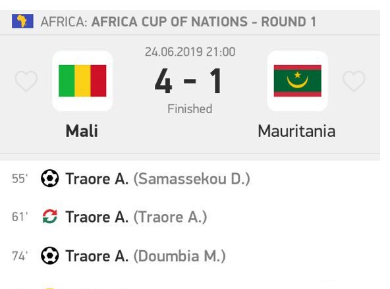The width and height of the screenshot is (390, 289).
Task: Open scorer Traore A. at 74 minutes
Action: tap(97, 255)
